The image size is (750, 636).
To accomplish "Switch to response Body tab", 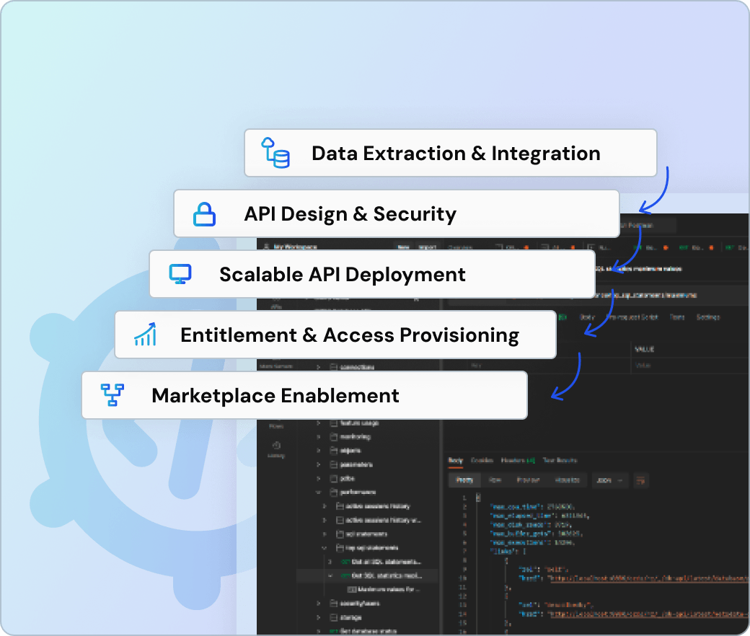I will coord(455,461).
